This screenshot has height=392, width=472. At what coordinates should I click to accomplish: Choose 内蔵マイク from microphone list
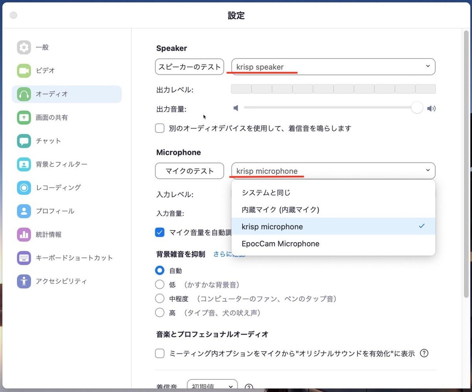click(x=334, y=210)
